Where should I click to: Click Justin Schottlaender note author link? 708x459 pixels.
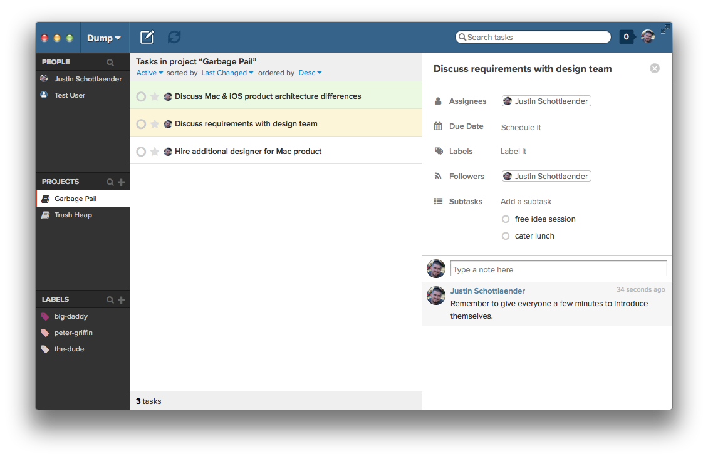[x=487, y=291]
